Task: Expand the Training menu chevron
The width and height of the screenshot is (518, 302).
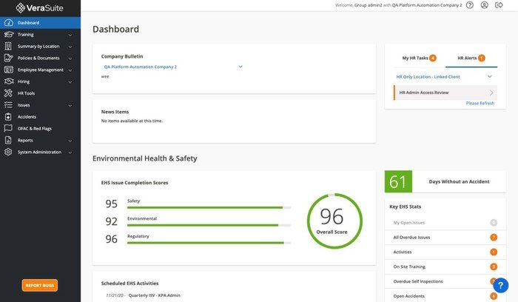Action: pyautogui.click(x=70, y=35)
